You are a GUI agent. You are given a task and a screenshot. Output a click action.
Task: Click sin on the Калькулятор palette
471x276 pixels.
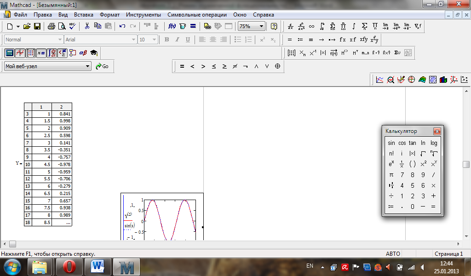391,143
